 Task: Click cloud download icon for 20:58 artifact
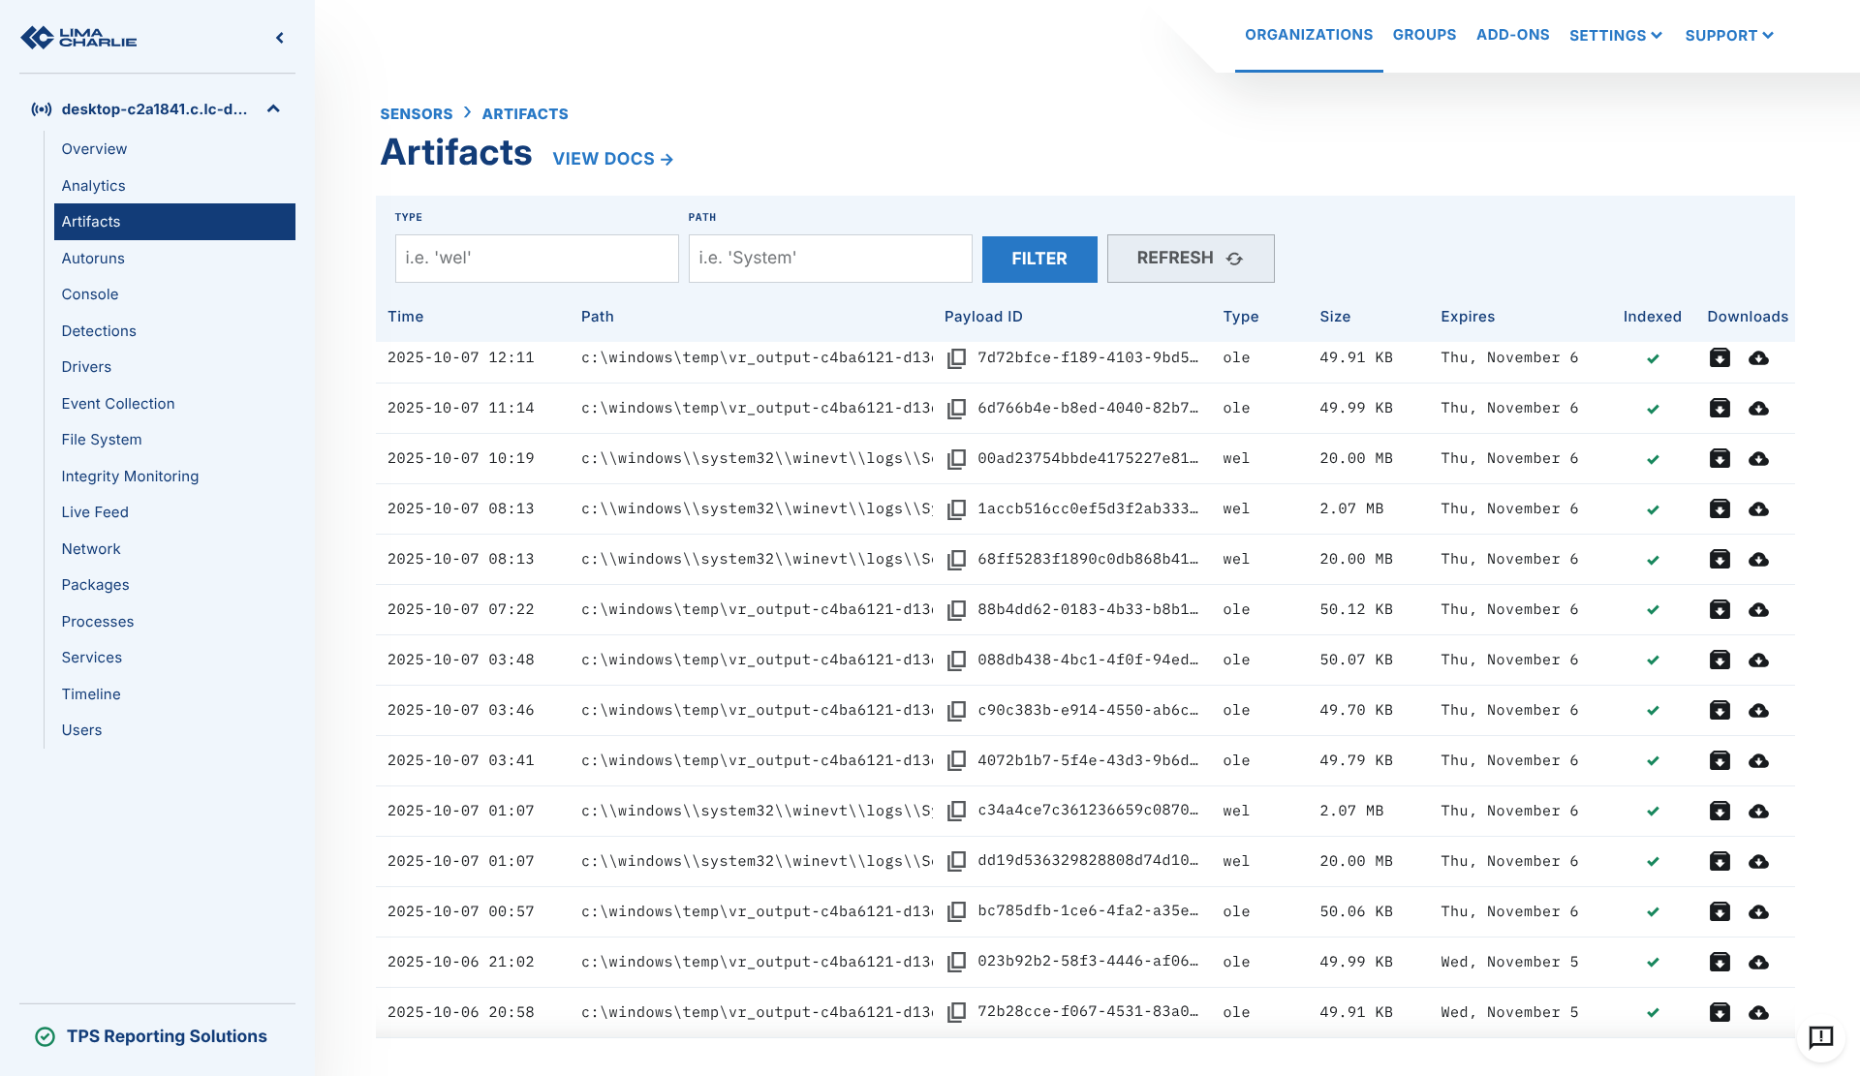tap(1758, 1013)
